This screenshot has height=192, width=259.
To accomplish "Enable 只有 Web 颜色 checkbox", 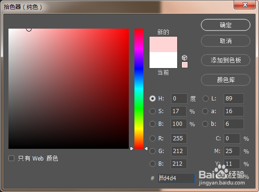I will click(x=11, y=158).
